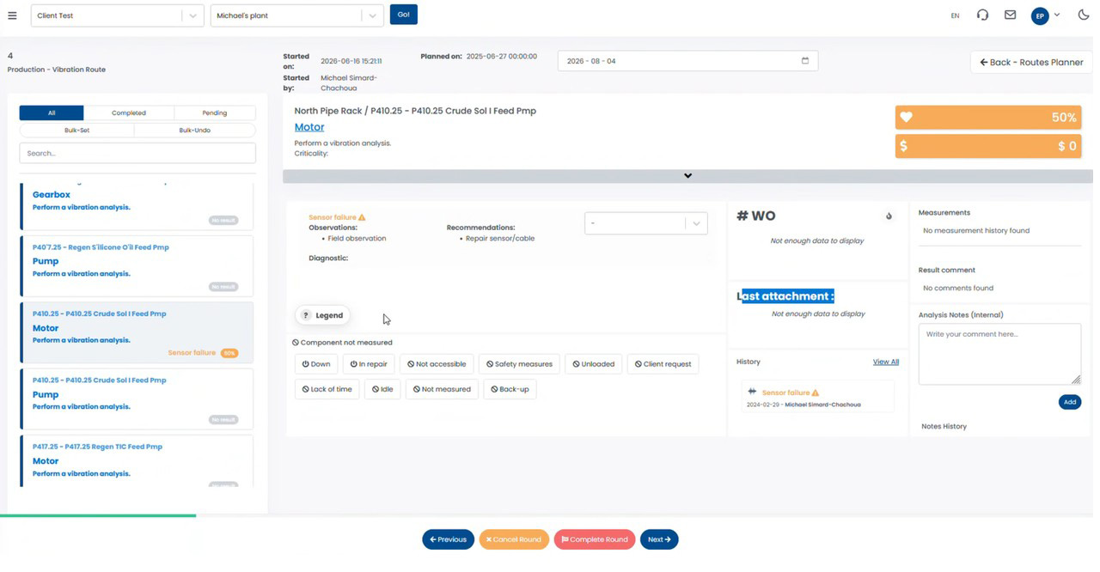Click the Last attachment heading
The height and width of the screenshot is (572, 1100).
click(x=785, y=296)
